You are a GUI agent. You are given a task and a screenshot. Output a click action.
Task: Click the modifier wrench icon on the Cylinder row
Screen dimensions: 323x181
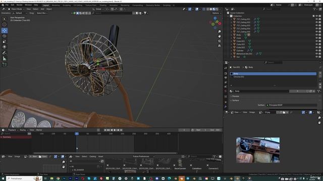248,50
